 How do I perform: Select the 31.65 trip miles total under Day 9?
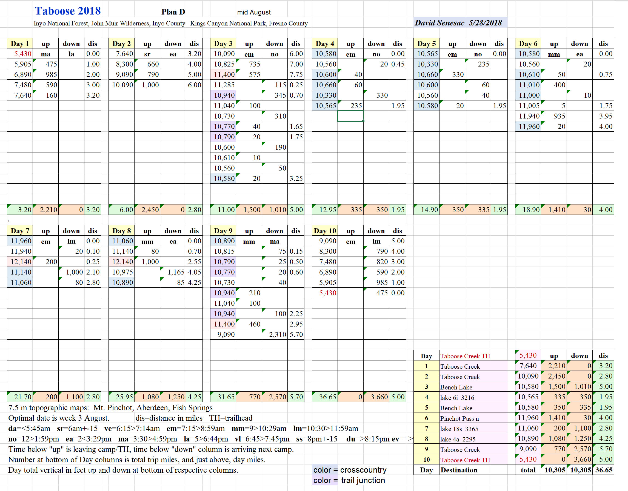click(x=223, y=397)
